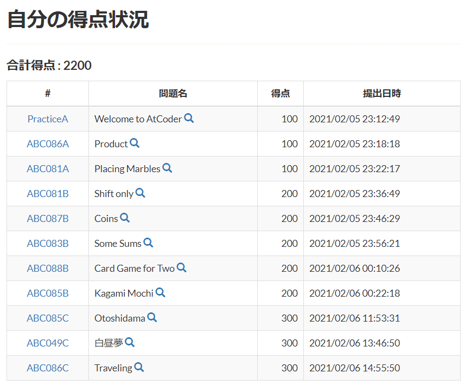The width and height of the screenshot is (465, 386).
Task: Click the magnifier icon next to Shift only
Action: point(140,193)
